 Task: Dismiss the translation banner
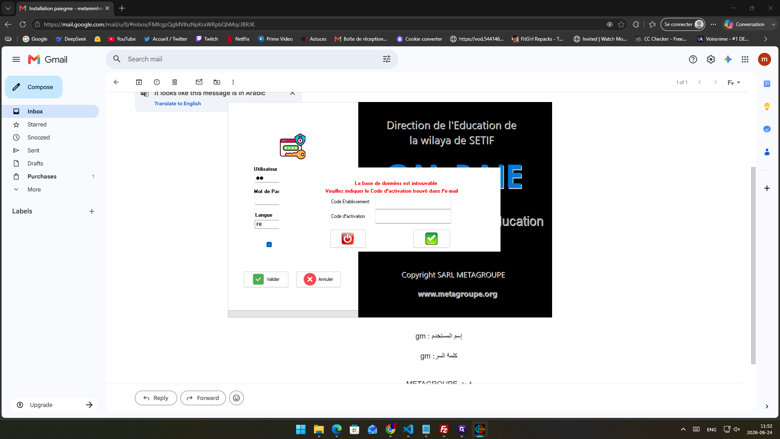(292, 93)
